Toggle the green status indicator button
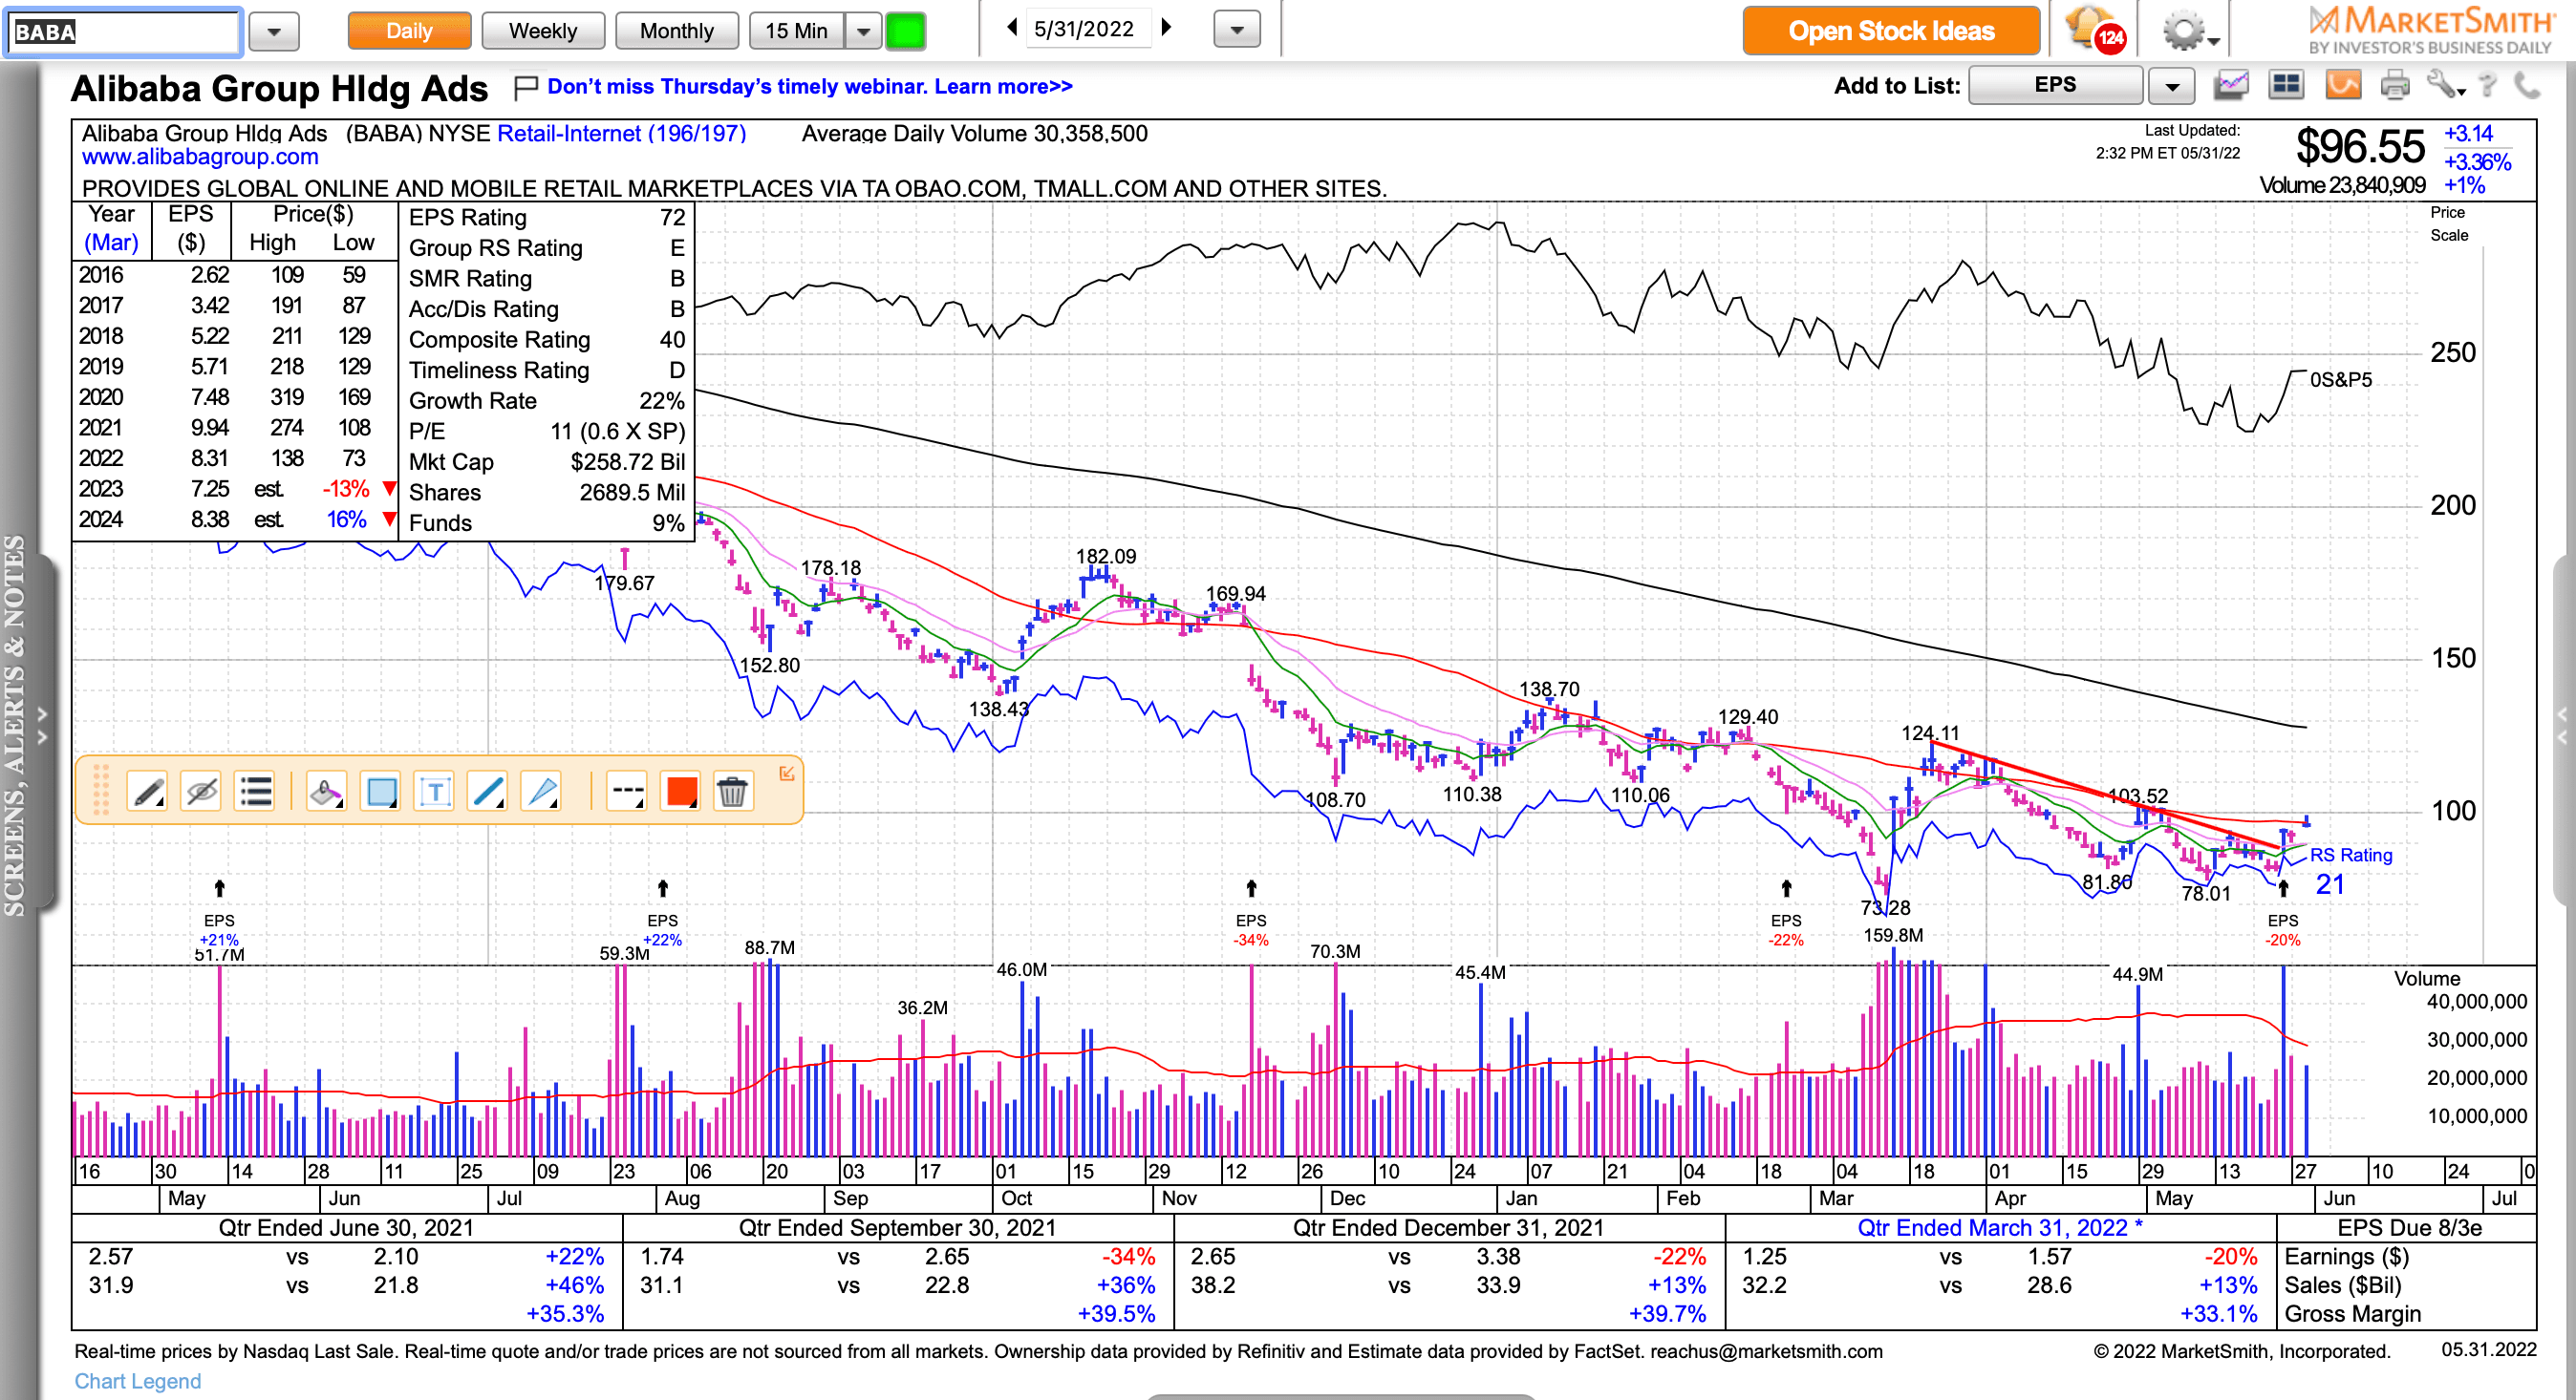The width and height of the screenshot is (2576, 1400). 906,31
